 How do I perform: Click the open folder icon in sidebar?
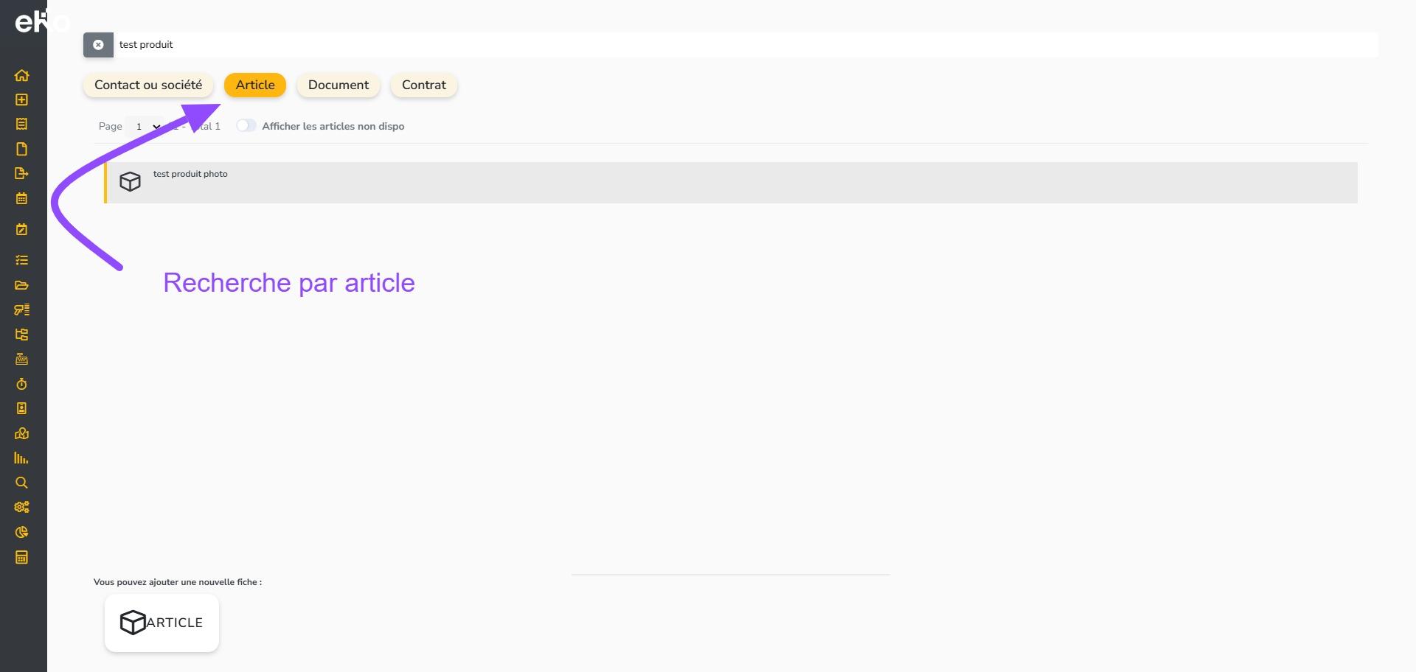[21, 285]
